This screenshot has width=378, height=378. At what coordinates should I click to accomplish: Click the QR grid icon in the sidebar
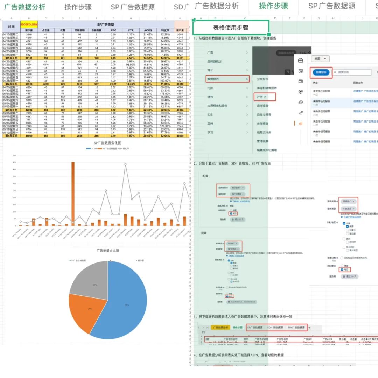tap(300, 71)
